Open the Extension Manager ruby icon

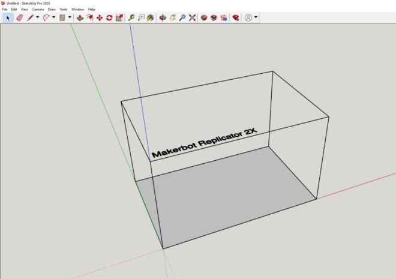tap(236, 18)
